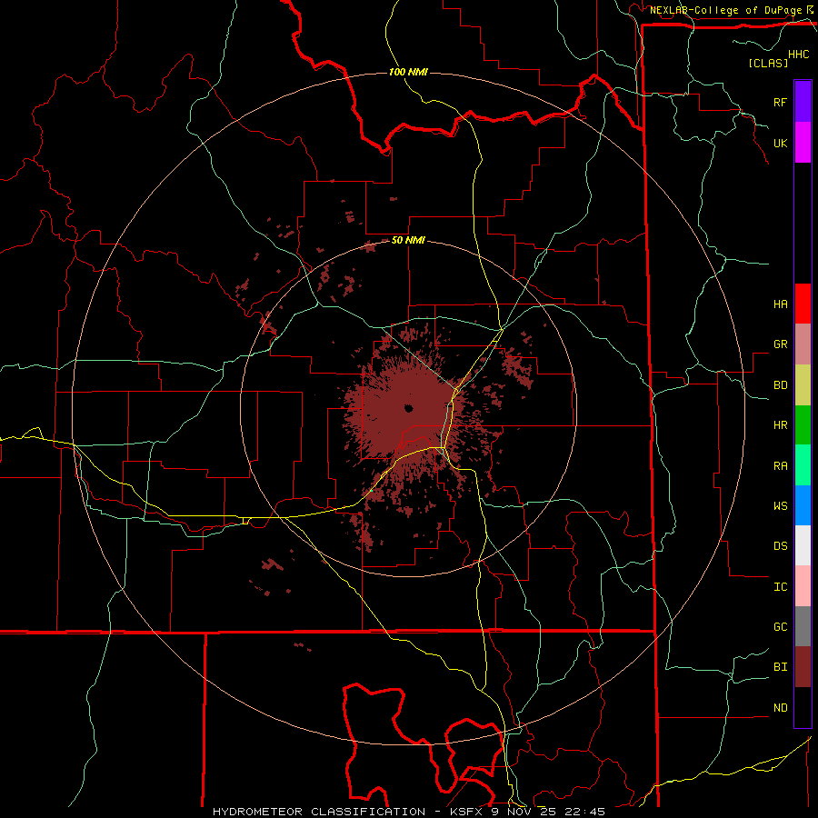Click the UK legend label

pyautogui.click(x=780, y=143)
